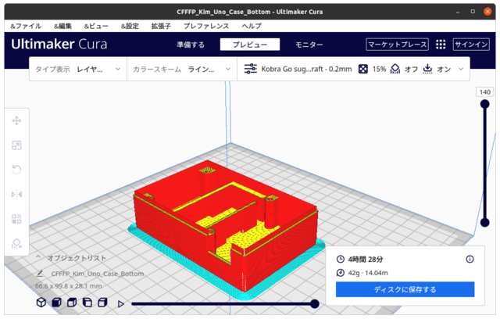Open the application switcher grid icon

click(x=441, y=45)
